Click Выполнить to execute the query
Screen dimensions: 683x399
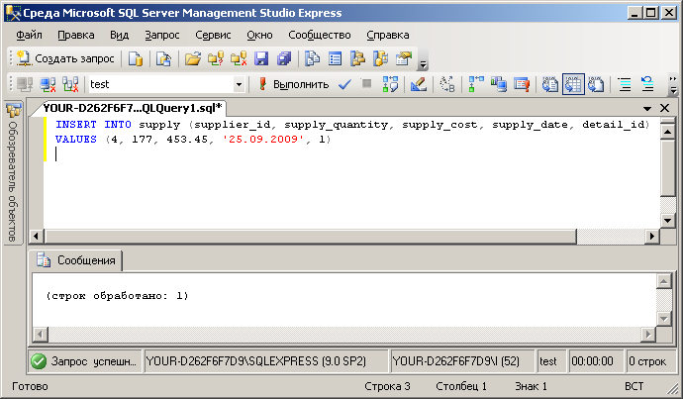pos(293,84)
